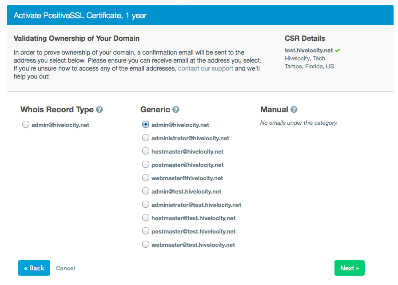Select Whois admin@hivelocity.net radio button
The image size is (398, 285).
pyautogui.click(x=26, y=124)
